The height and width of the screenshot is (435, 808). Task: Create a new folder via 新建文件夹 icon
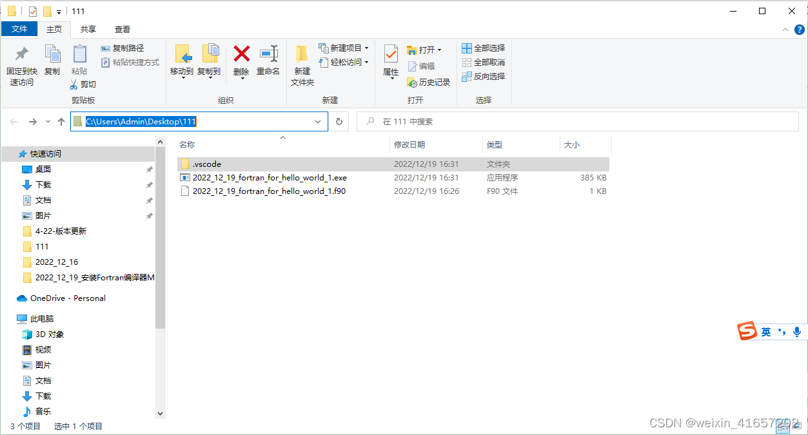(301, 63)
